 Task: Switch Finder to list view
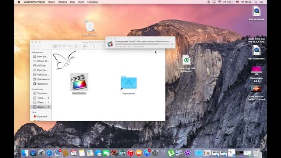click(x=60, y=47)
